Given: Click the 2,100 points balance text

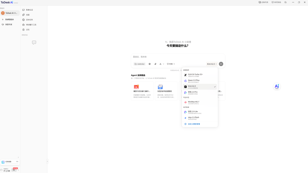Looking at the screenshot, I should coord(8,171).
